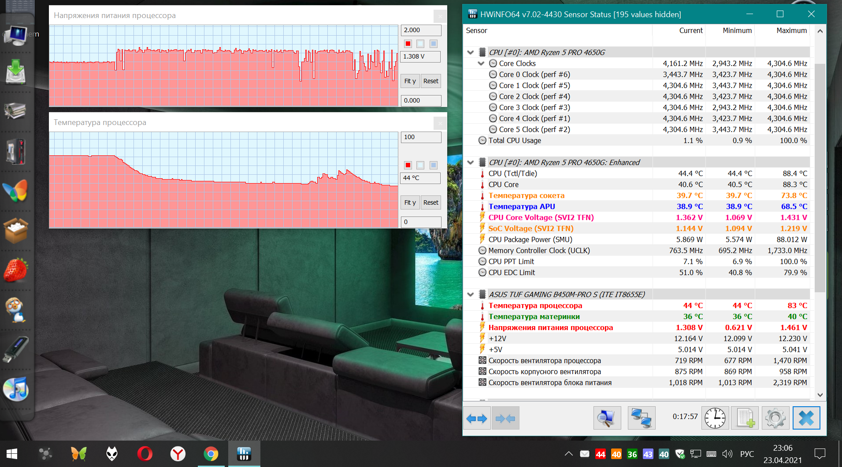The height and width of the screenshot is (467, 842).
Task: Switch the РУС input language indicator
Action: [747, 454]
